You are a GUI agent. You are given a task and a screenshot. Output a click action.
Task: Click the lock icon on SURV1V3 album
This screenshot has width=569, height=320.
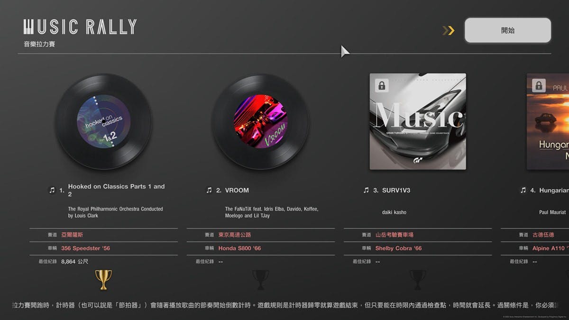click(382, 85)
